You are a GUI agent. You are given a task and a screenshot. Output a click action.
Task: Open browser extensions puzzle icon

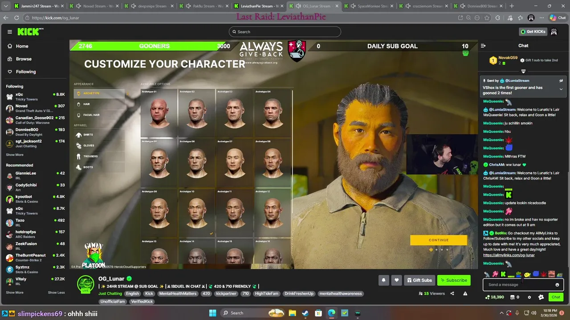click(497, 18)
